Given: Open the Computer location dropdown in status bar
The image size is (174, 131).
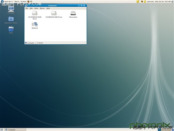Looking at the screenshot, I should [31, 43].
